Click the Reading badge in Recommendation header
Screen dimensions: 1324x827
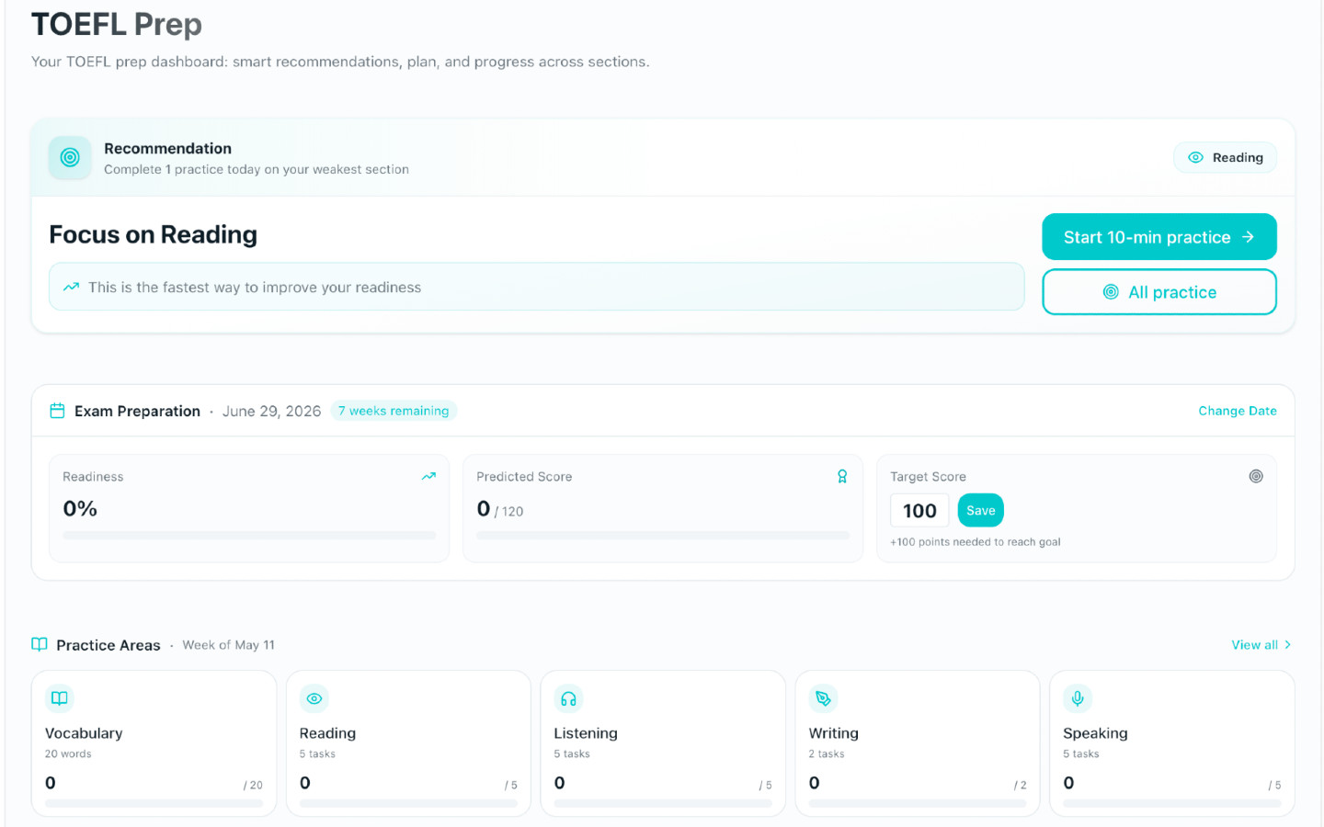coord(1225,158)
